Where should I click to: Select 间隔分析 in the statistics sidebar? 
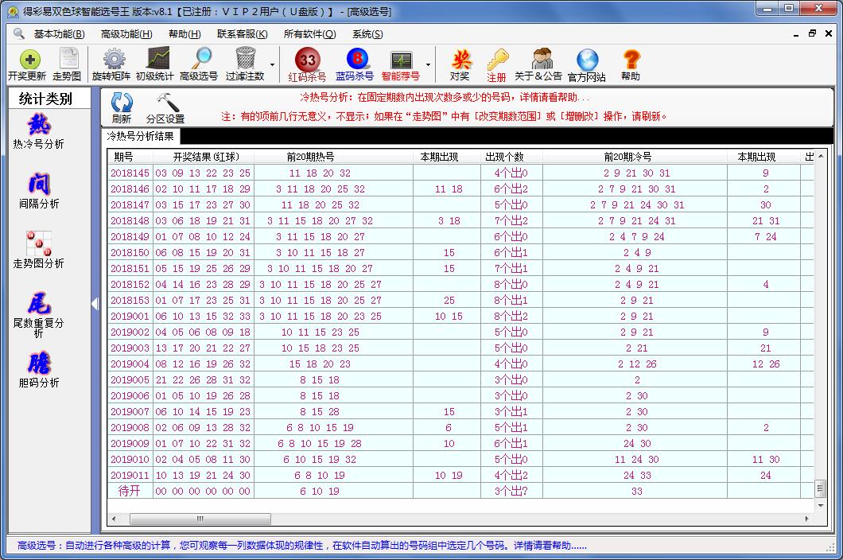[38, 191]
